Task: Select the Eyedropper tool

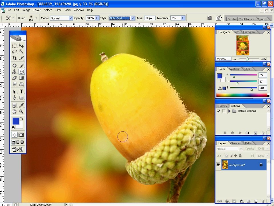Action: coord(21,105)
